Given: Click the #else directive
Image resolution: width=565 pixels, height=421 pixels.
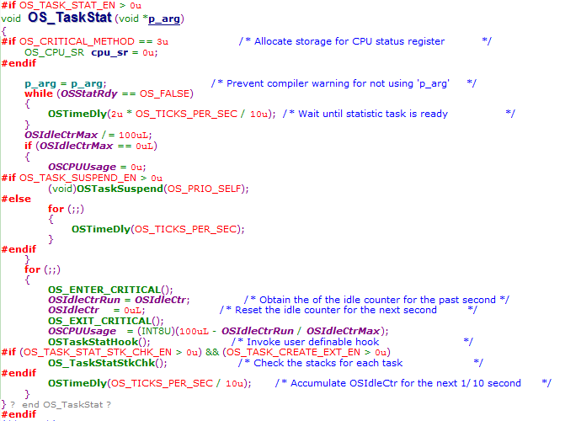Looking at the screenshot, I should pos(16,199).
